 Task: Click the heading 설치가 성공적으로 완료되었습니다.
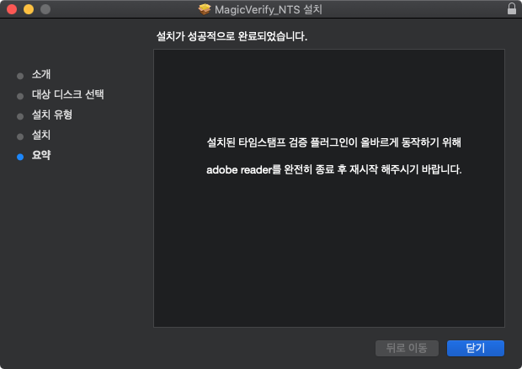(x=232, y=36)
